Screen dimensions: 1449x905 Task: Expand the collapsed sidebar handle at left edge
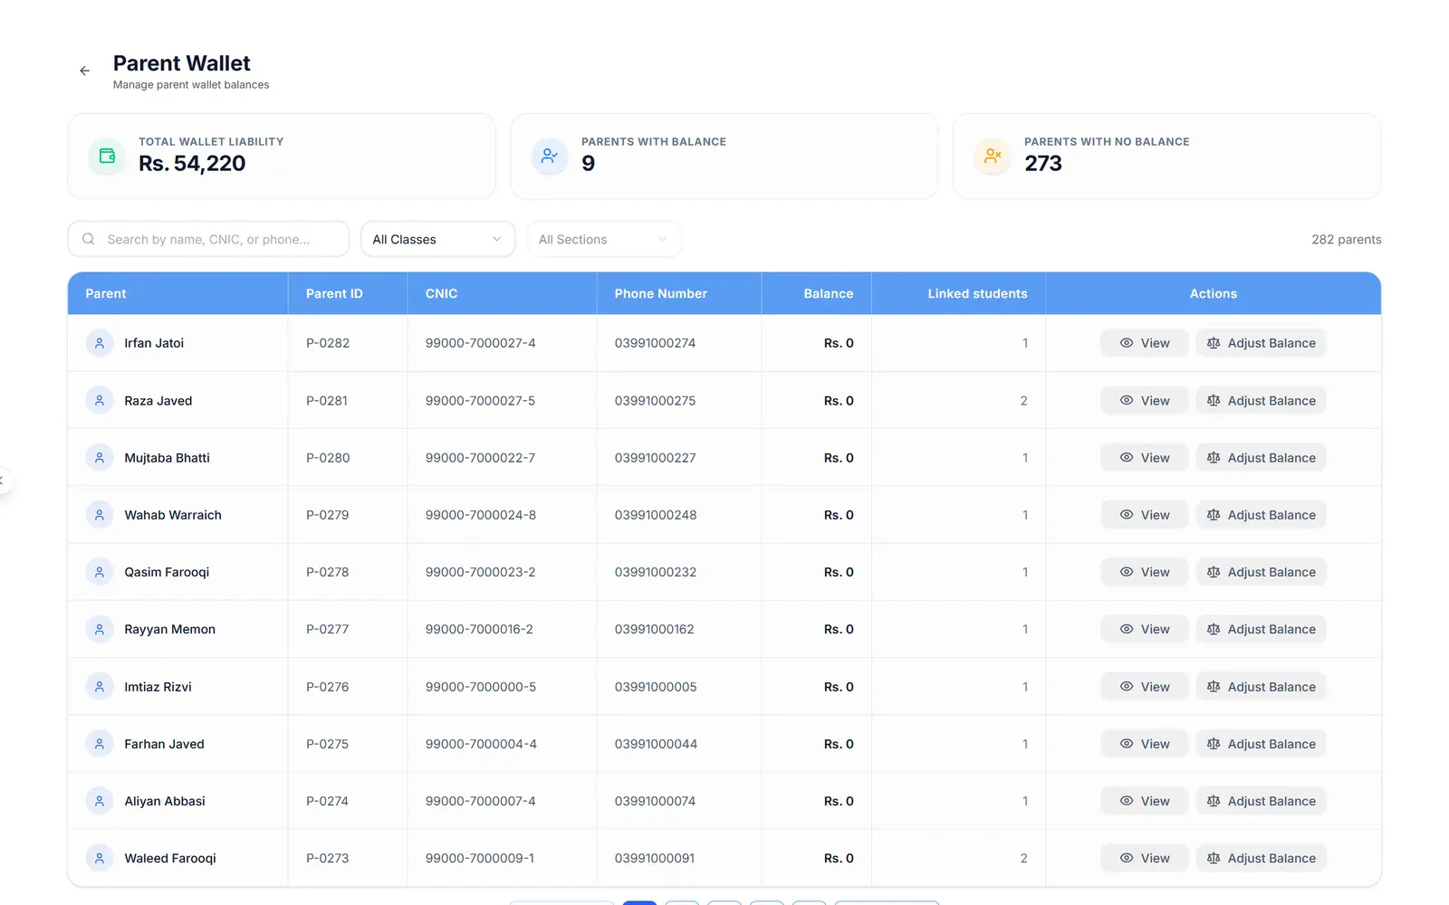click(3, 481)
